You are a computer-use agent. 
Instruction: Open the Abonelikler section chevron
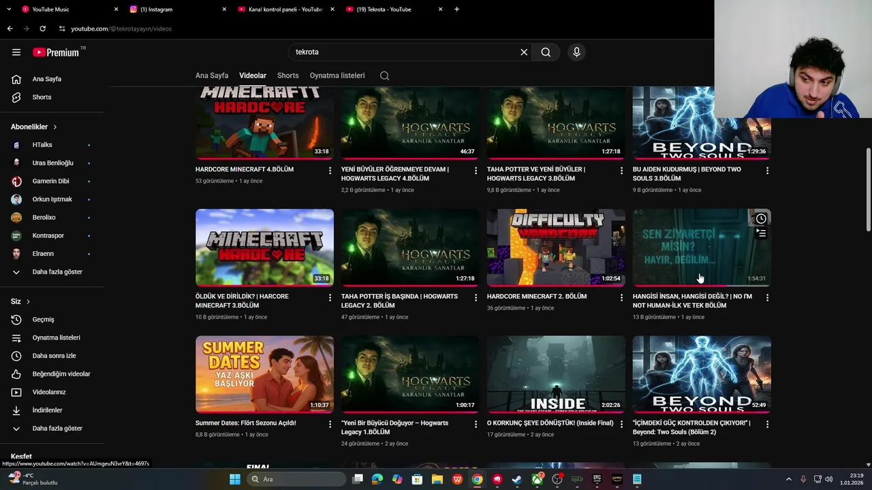point(55,127)
